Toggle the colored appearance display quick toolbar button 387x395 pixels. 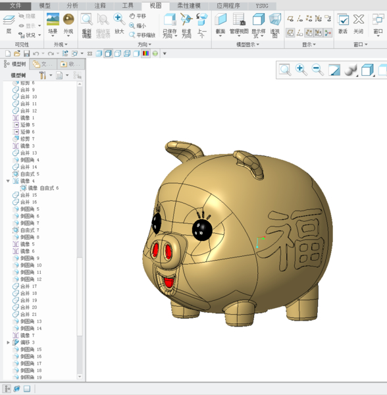(145, 53)
